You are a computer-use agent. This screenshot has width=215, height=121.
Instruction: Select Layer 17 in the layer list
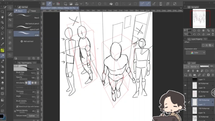(x=203, y=102)
